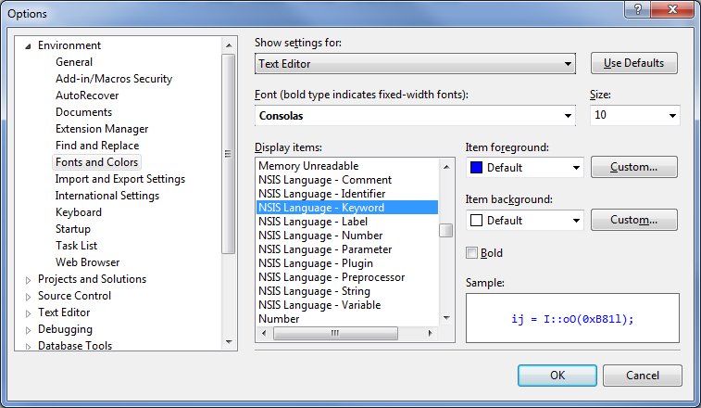
Task: Open Custom foreground color picker
Action: tap(634, 167)
